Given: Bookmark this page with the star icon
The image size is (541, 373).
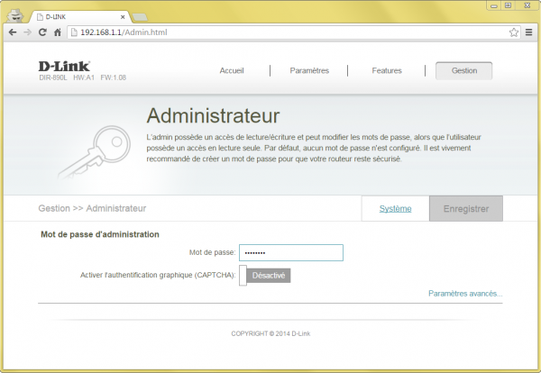Looking at the screenshot, I should (x=513, y=32).
